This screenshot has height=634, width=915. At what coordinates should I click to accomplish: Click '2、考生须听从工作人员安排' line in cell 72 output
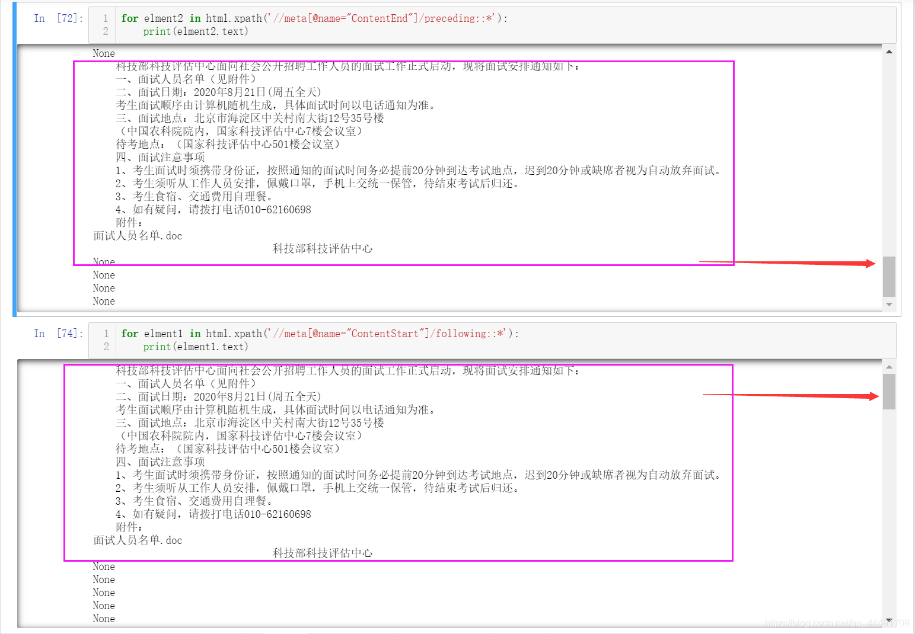(318, 183)
